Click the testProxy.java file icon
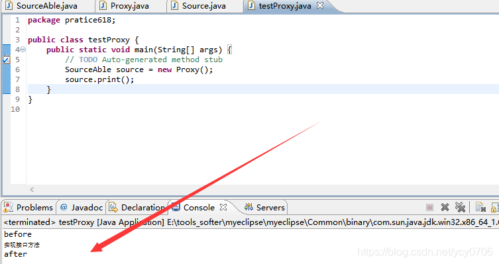Screen dimensions: 499x264 pyautogui.click(x=251, y=6)
